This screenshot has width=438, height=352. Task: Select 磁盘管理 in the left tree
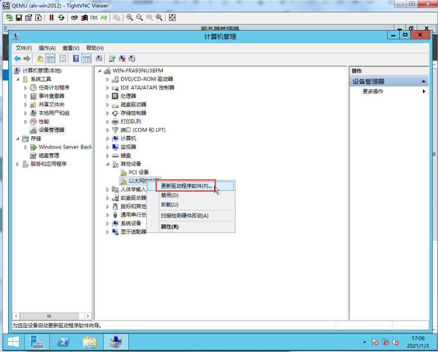pos(48,155)
